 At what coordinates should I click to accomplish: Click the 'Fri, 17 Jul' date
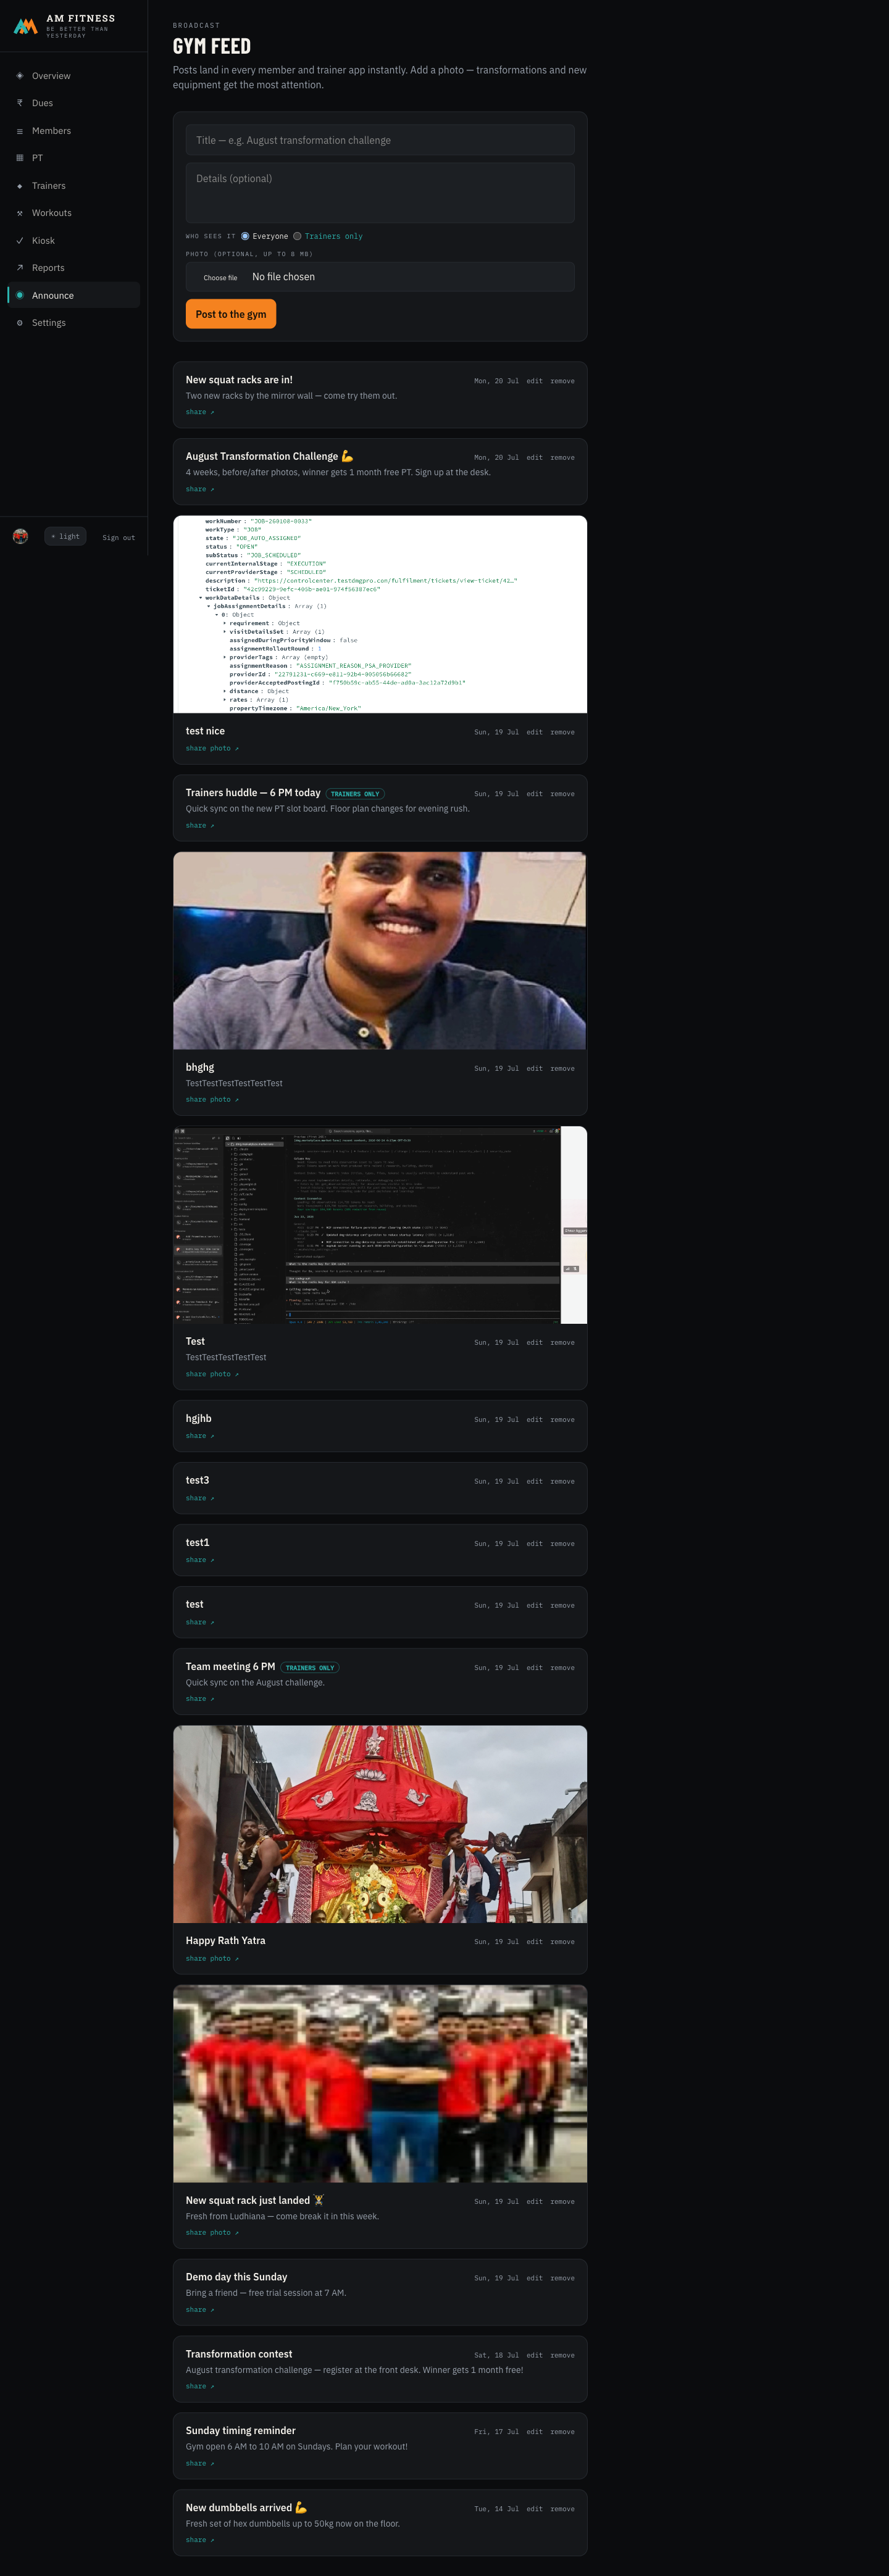click(496, 2432)
